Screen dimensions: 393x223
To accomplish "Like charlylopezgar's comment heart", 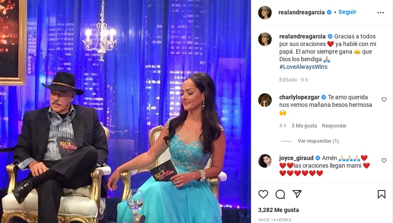I will (384, 100).
